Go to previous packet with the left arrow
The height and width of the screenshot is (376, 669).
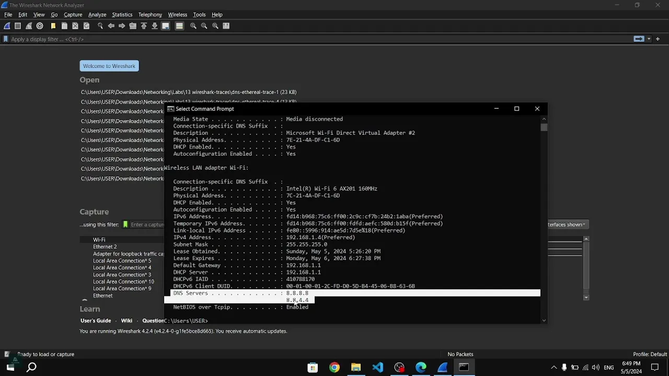pyautogui.click(x=111, y=26)
